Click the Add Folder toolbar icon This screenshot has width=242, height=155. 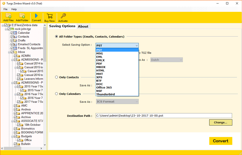[x=22, y=16]
